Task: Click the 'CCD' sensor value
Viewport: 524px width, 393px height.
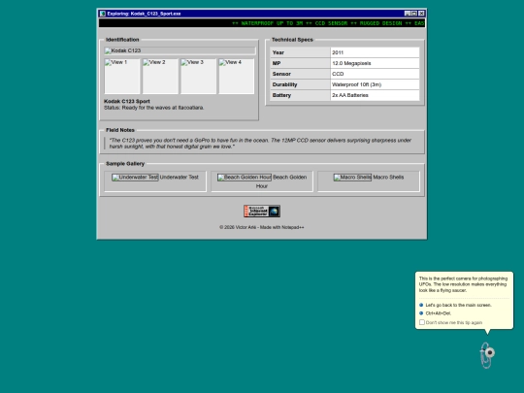Action: tap(338, 74)
